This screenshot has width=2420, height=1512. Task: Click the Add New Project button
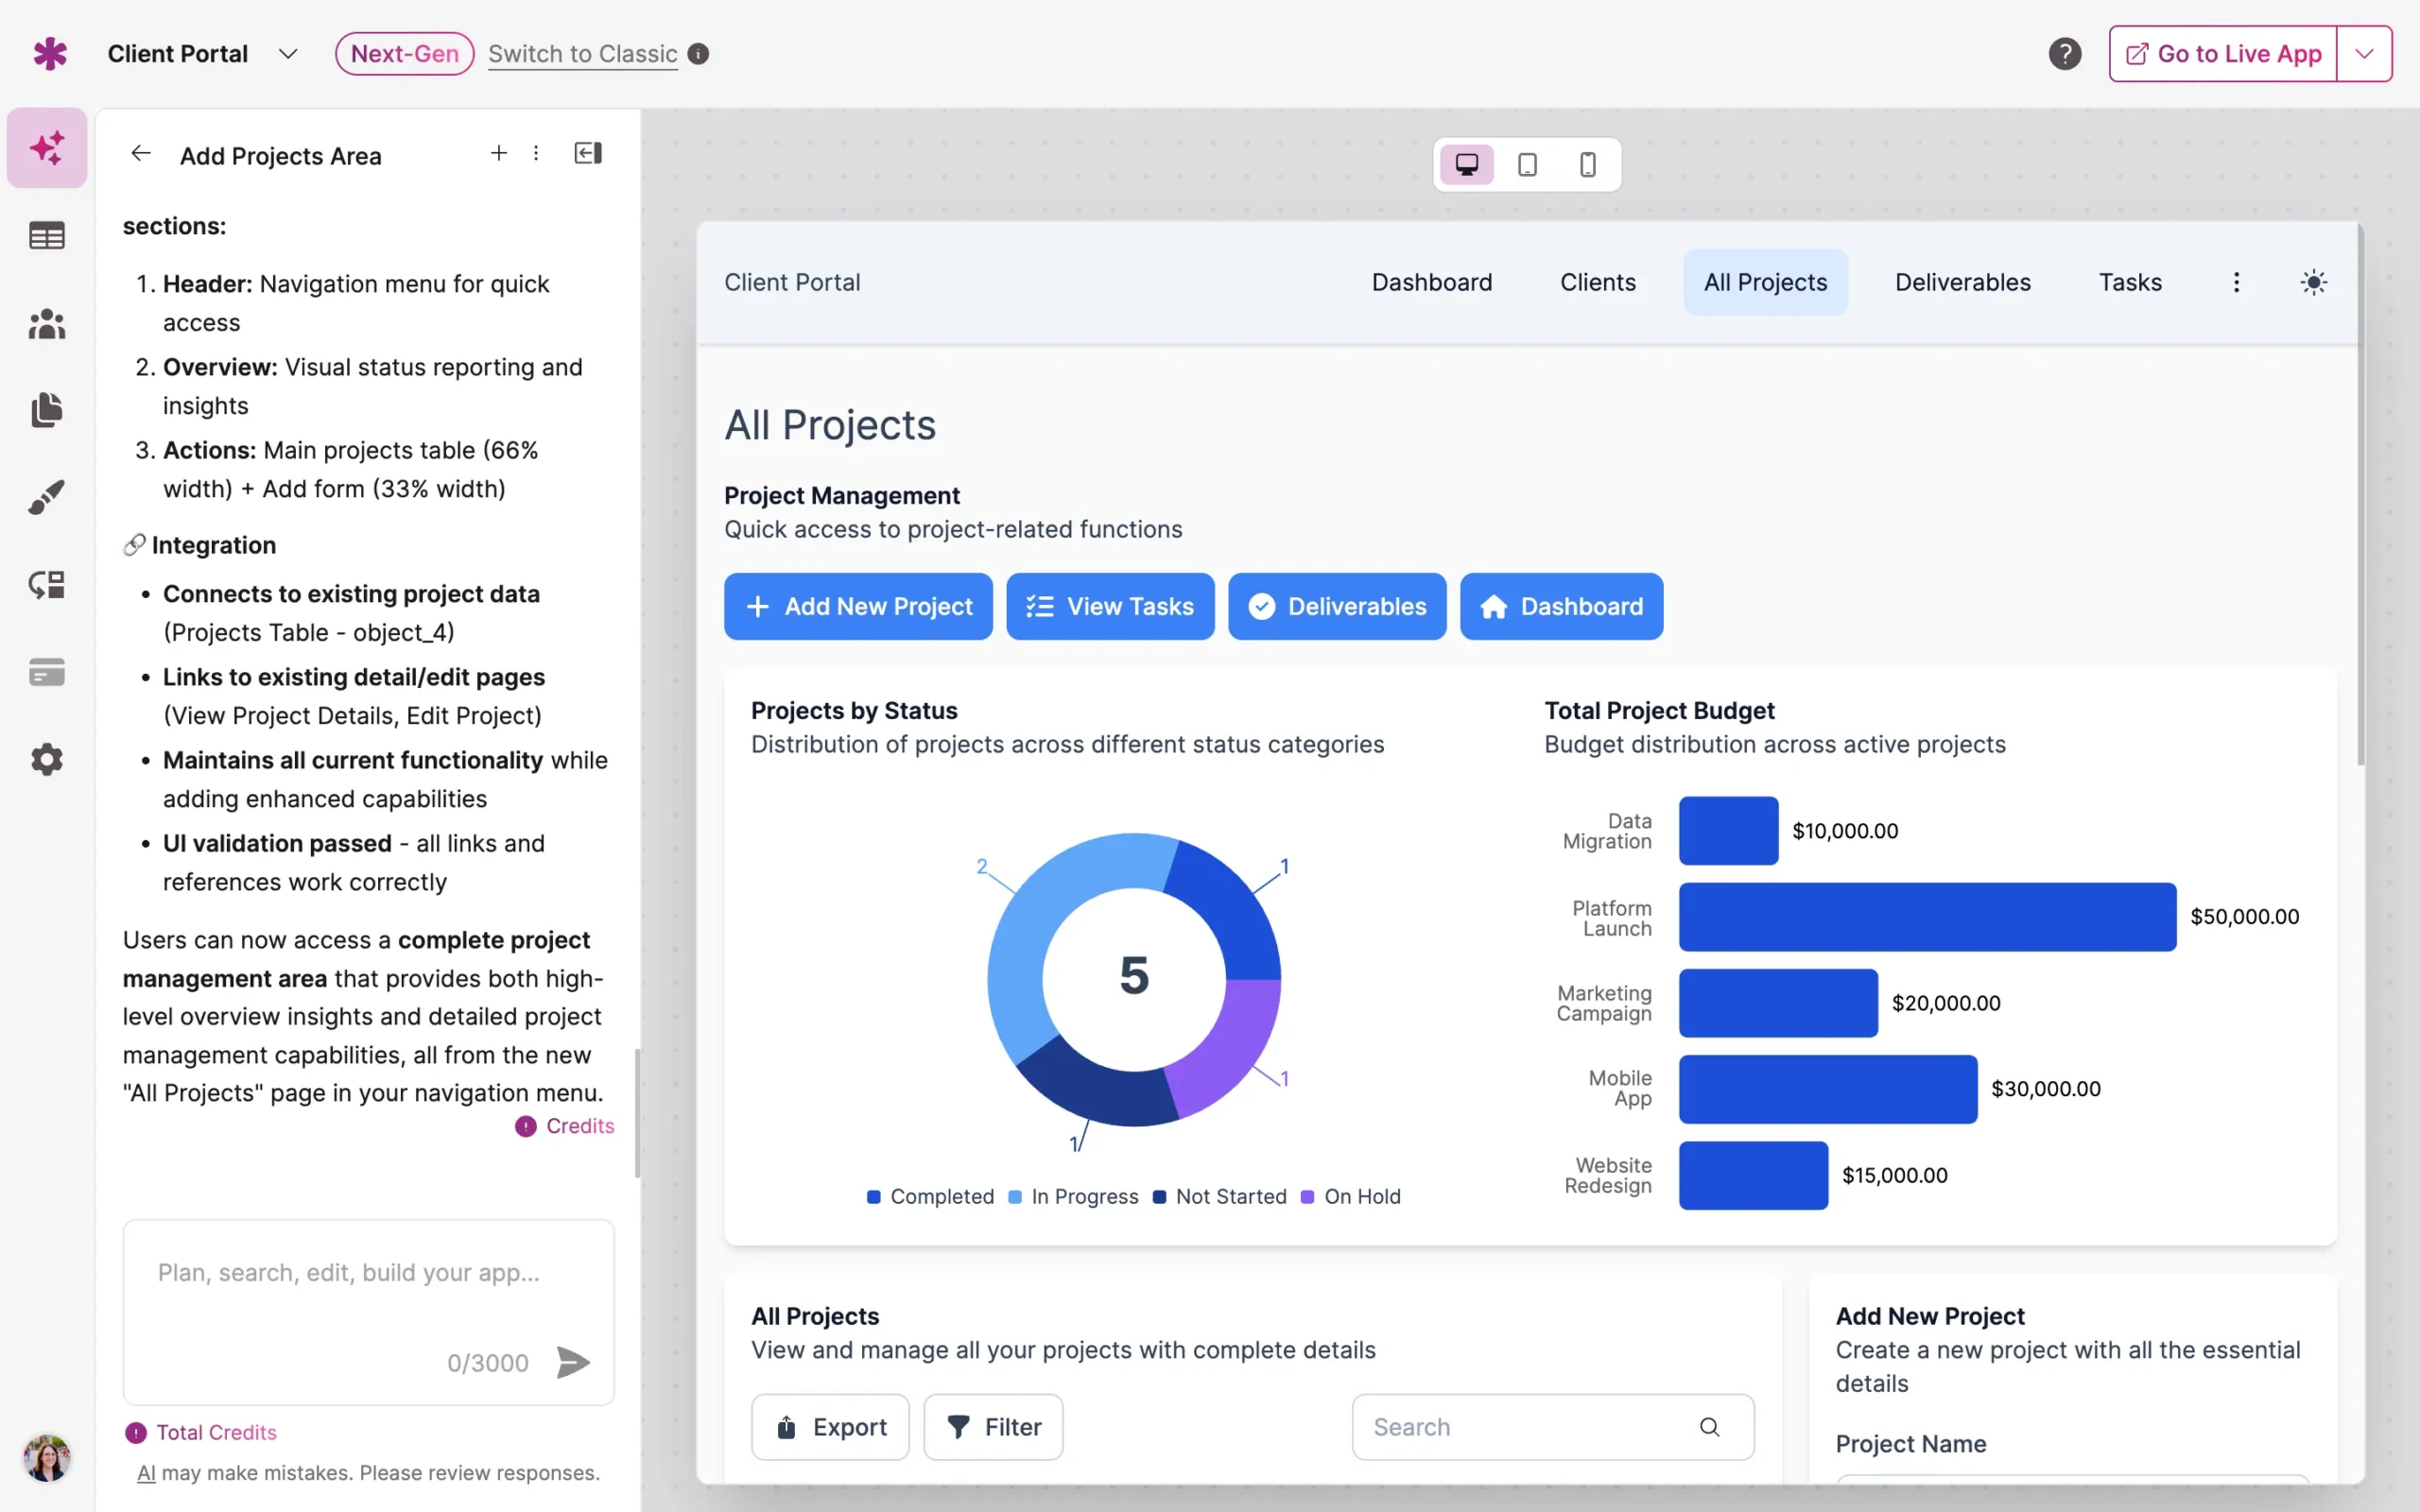tap(858, 606)
